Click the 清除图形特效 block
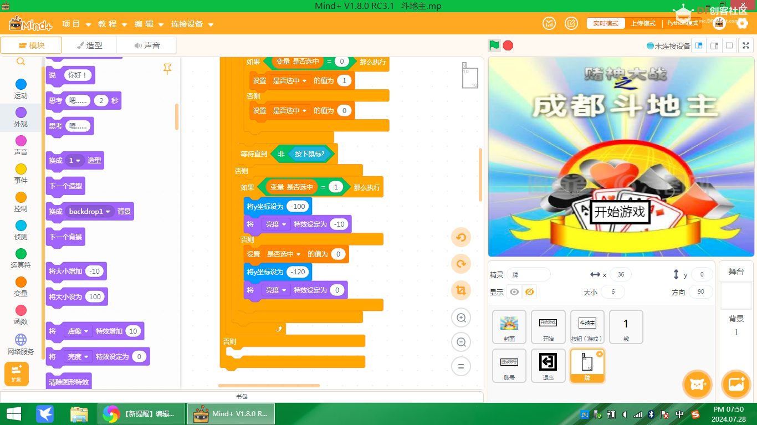Viewport: 757px width, 425px height. 69,381
